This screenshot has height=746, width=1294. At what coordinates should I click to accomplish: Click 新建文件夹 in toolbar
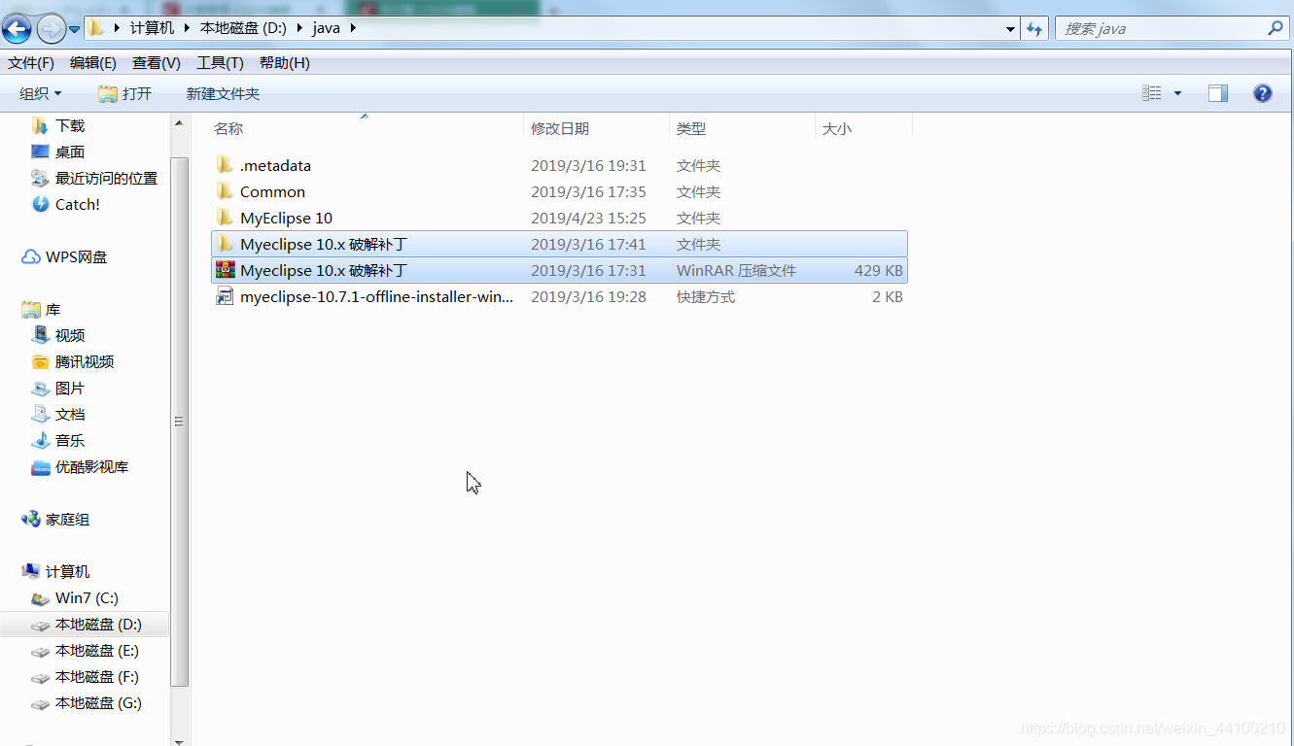pos(223,93)
